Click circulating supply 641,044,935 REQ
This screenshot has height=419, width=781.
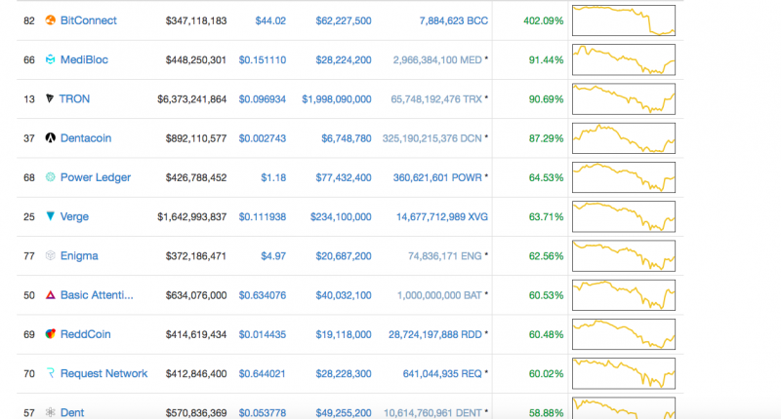(442, 374)
